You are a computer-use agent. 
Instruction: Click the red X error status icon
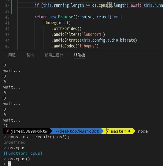click(x=7, y=131)
